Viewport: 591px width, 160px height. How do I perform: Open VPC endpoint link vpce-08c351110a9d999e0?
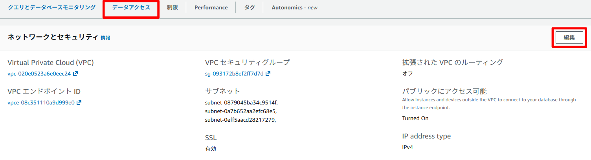(41, 102)
